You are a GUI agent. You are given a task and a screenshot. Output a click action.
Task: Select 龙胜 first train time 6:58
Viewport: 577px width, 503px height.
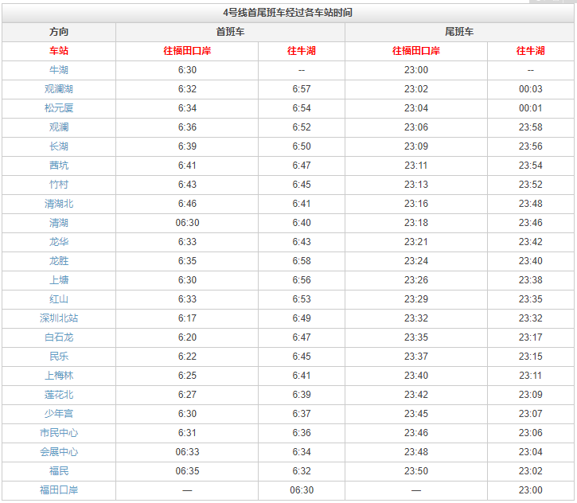pyautogui.click(x=302, y=261)
